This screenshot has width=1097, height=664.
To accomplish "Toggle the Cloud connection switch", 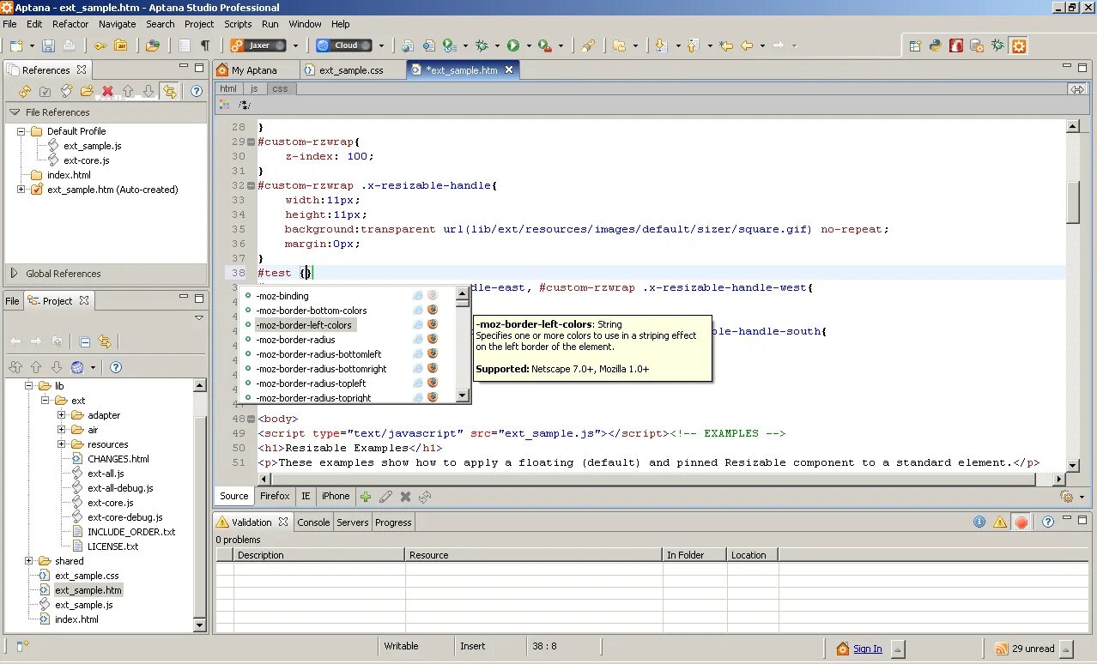I will (344, 45).
